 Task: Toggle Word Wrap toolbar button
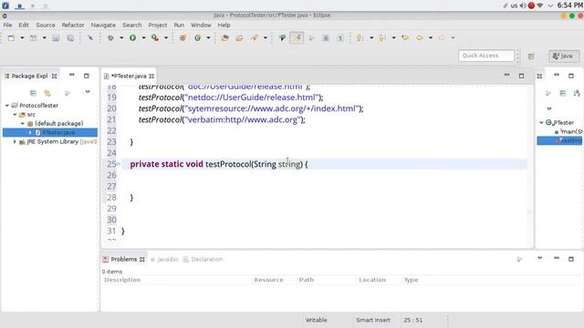[x=311, y=38]
